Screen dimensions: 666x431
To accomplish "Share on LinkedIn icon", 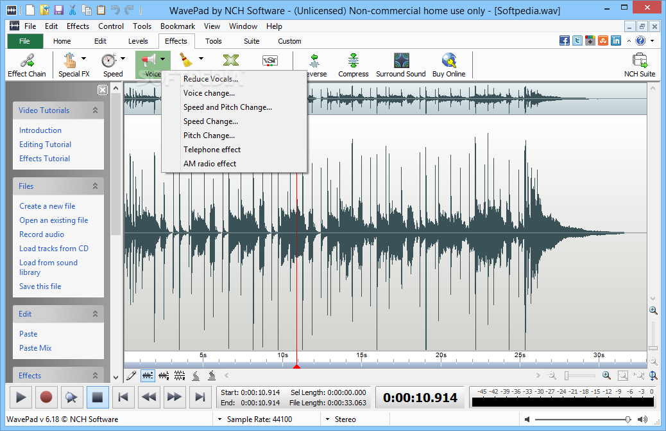I will 616,41.
